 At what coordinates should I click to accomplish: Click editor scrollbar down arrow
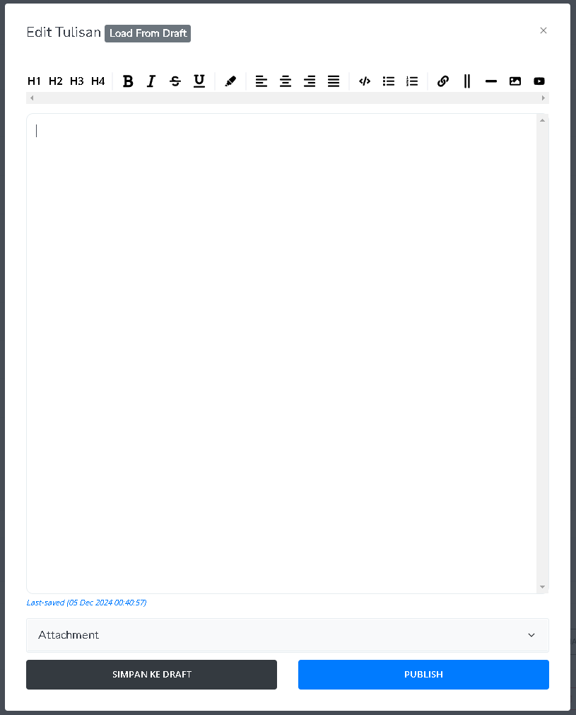pos(542,587)
